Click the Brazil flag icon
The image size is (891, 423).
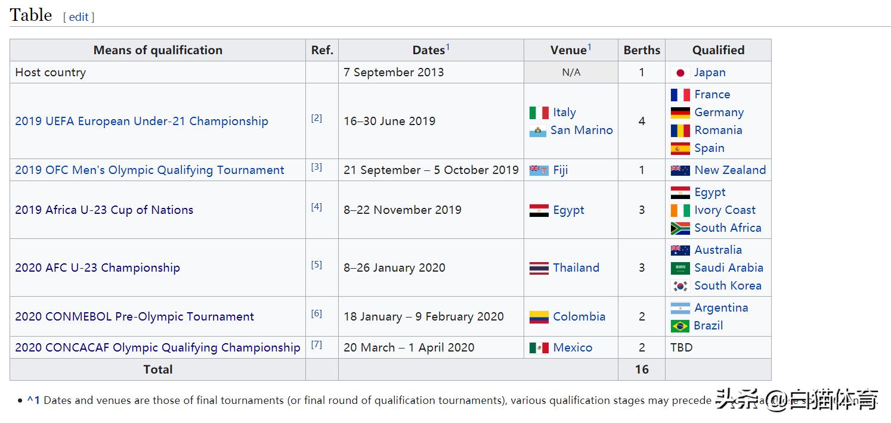680,326
